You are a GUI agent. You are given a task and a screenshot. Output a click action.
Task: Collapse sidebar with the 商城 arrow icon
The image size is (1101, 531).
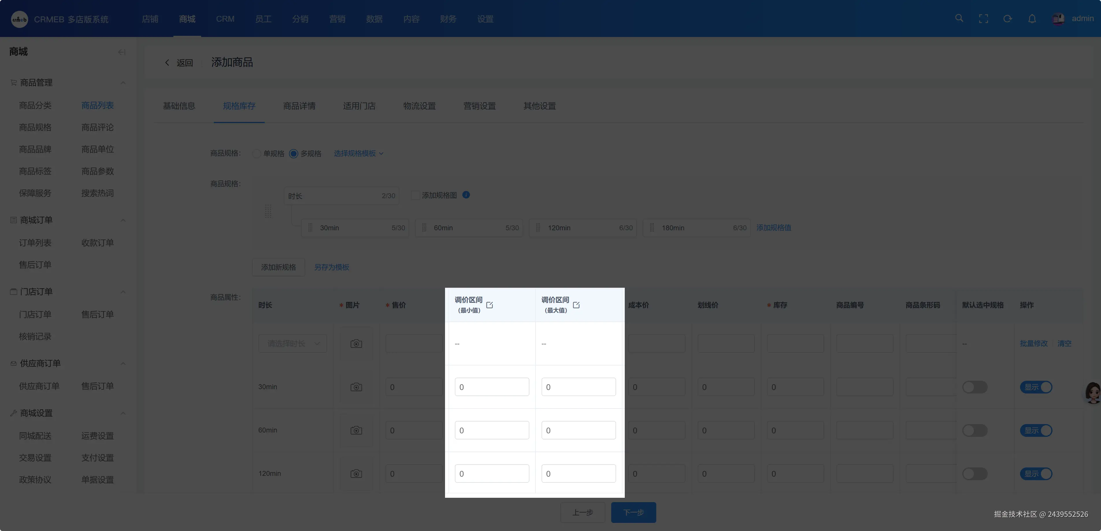click(x=122, y=52)
